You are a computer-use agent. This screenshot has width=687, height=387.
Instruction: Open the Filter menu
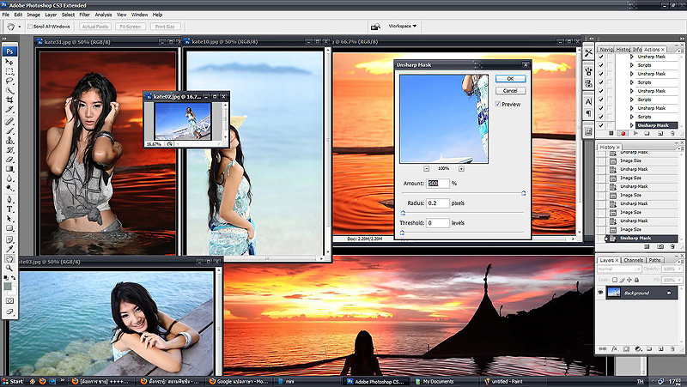click(x=84, y=15)
